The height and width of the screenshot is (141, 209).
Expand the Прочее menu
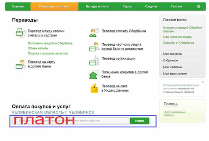click(178, 6)
